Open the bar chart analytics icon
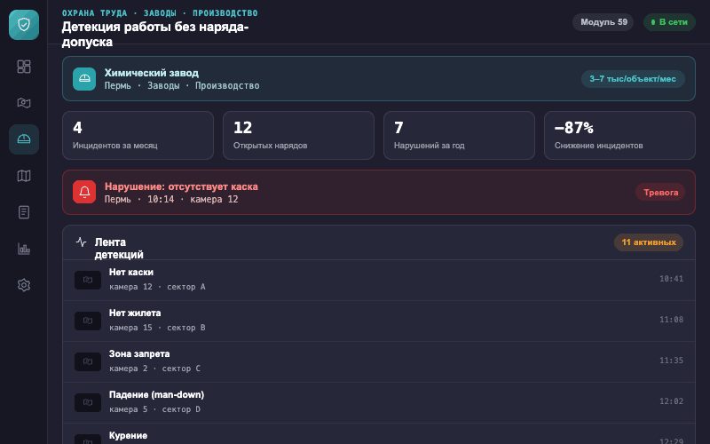The height and width of the screenshot is (444, 710). tap(24, 249)
